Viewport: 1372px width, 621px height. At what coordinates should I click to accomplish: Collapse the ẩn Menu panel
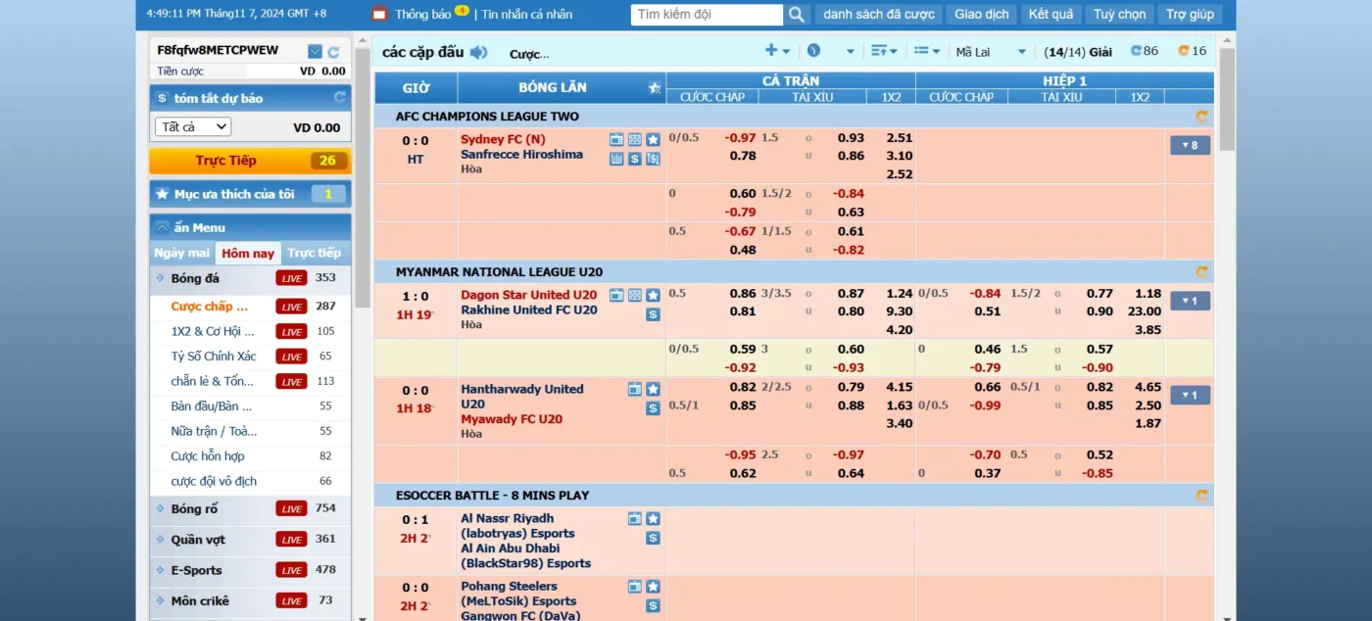click(163, 227)
